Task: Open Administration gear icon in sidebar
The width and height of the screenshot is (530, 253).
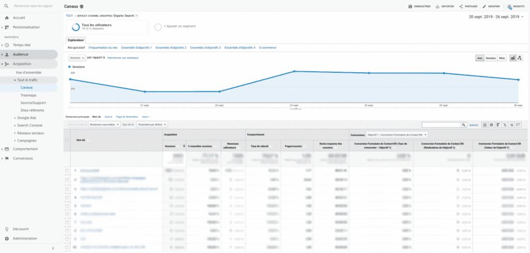Action: (7, 239)
